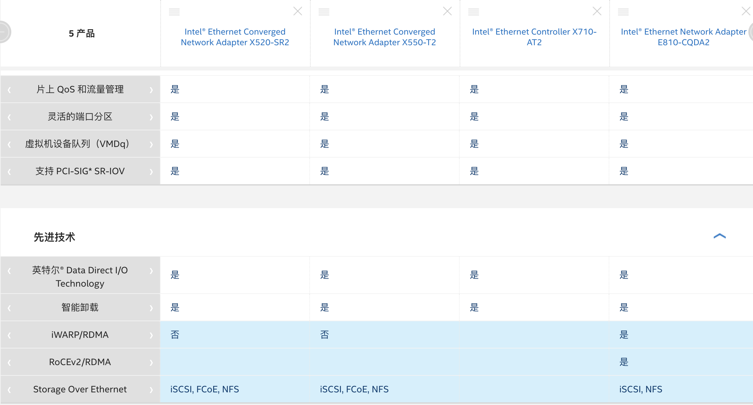Click X520-SR2 SR-IOV value 是
Viewport: 753px width, 405px height.
pyautogui.click(x=175, y=171)
